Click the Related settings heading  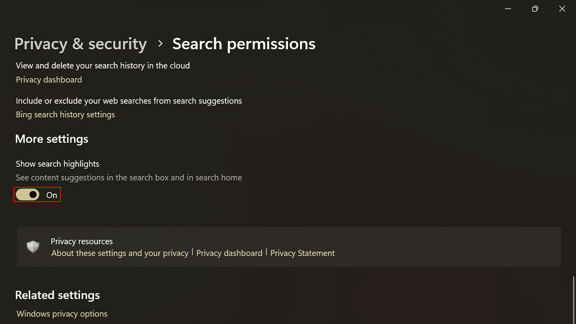point(58,295)
